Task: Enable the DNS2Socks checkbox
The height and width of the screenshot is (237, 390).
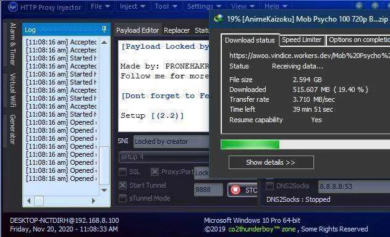Action: tap(269, 186)
